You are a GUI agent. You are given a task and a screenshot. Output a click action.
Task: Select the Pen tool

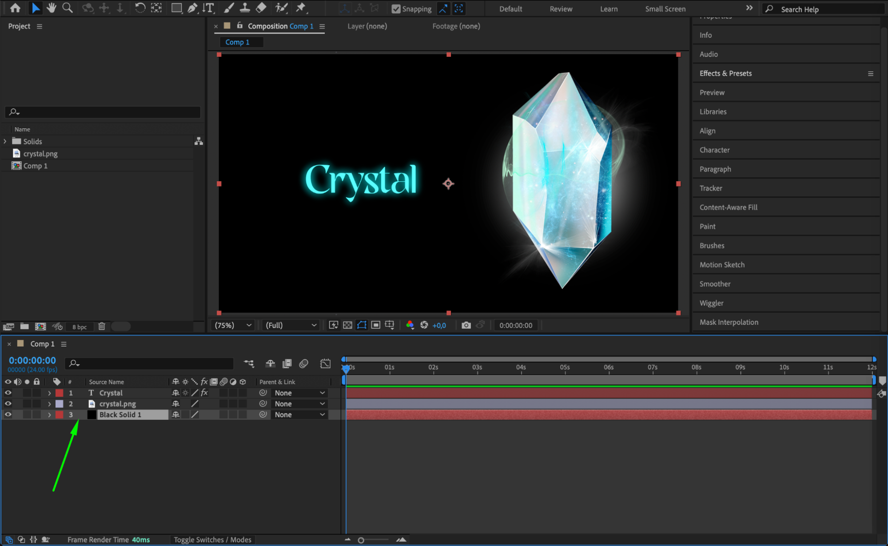pos(192,8)
